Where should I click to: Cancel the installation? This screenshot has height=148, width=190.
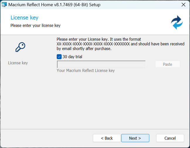click(170, 138)
